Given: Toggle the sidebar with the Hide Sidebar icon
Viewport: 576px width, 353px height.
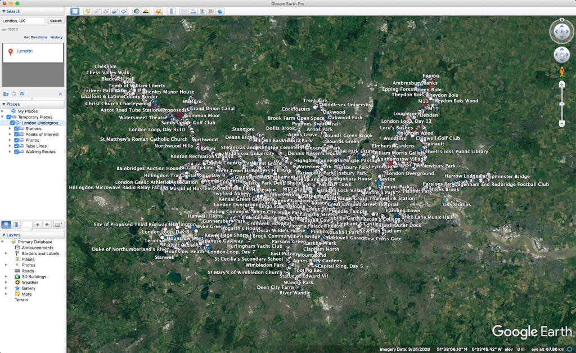Looking at the screenshot, I should tap(75, 11).
